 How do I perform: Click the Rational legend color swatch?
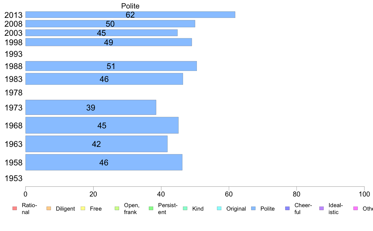(x=15, y=209)
